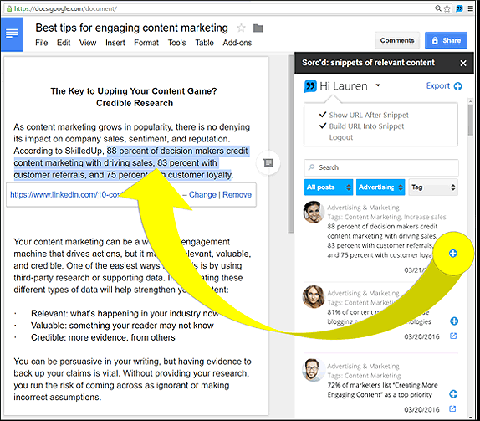The height and width of the screenshot is (421, 480).
Task: Click the sidebar scrollbar down arrow
Action: (471, 417)
